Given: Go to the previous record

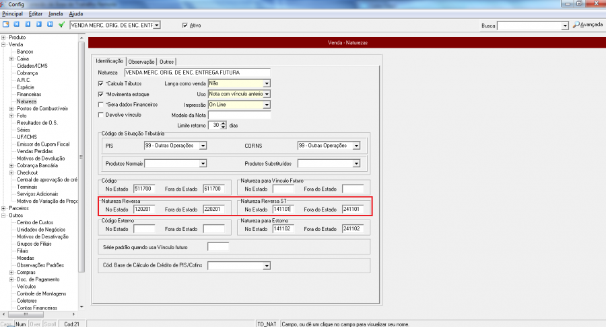Looking at the screenshot, I should coord(28,25).
